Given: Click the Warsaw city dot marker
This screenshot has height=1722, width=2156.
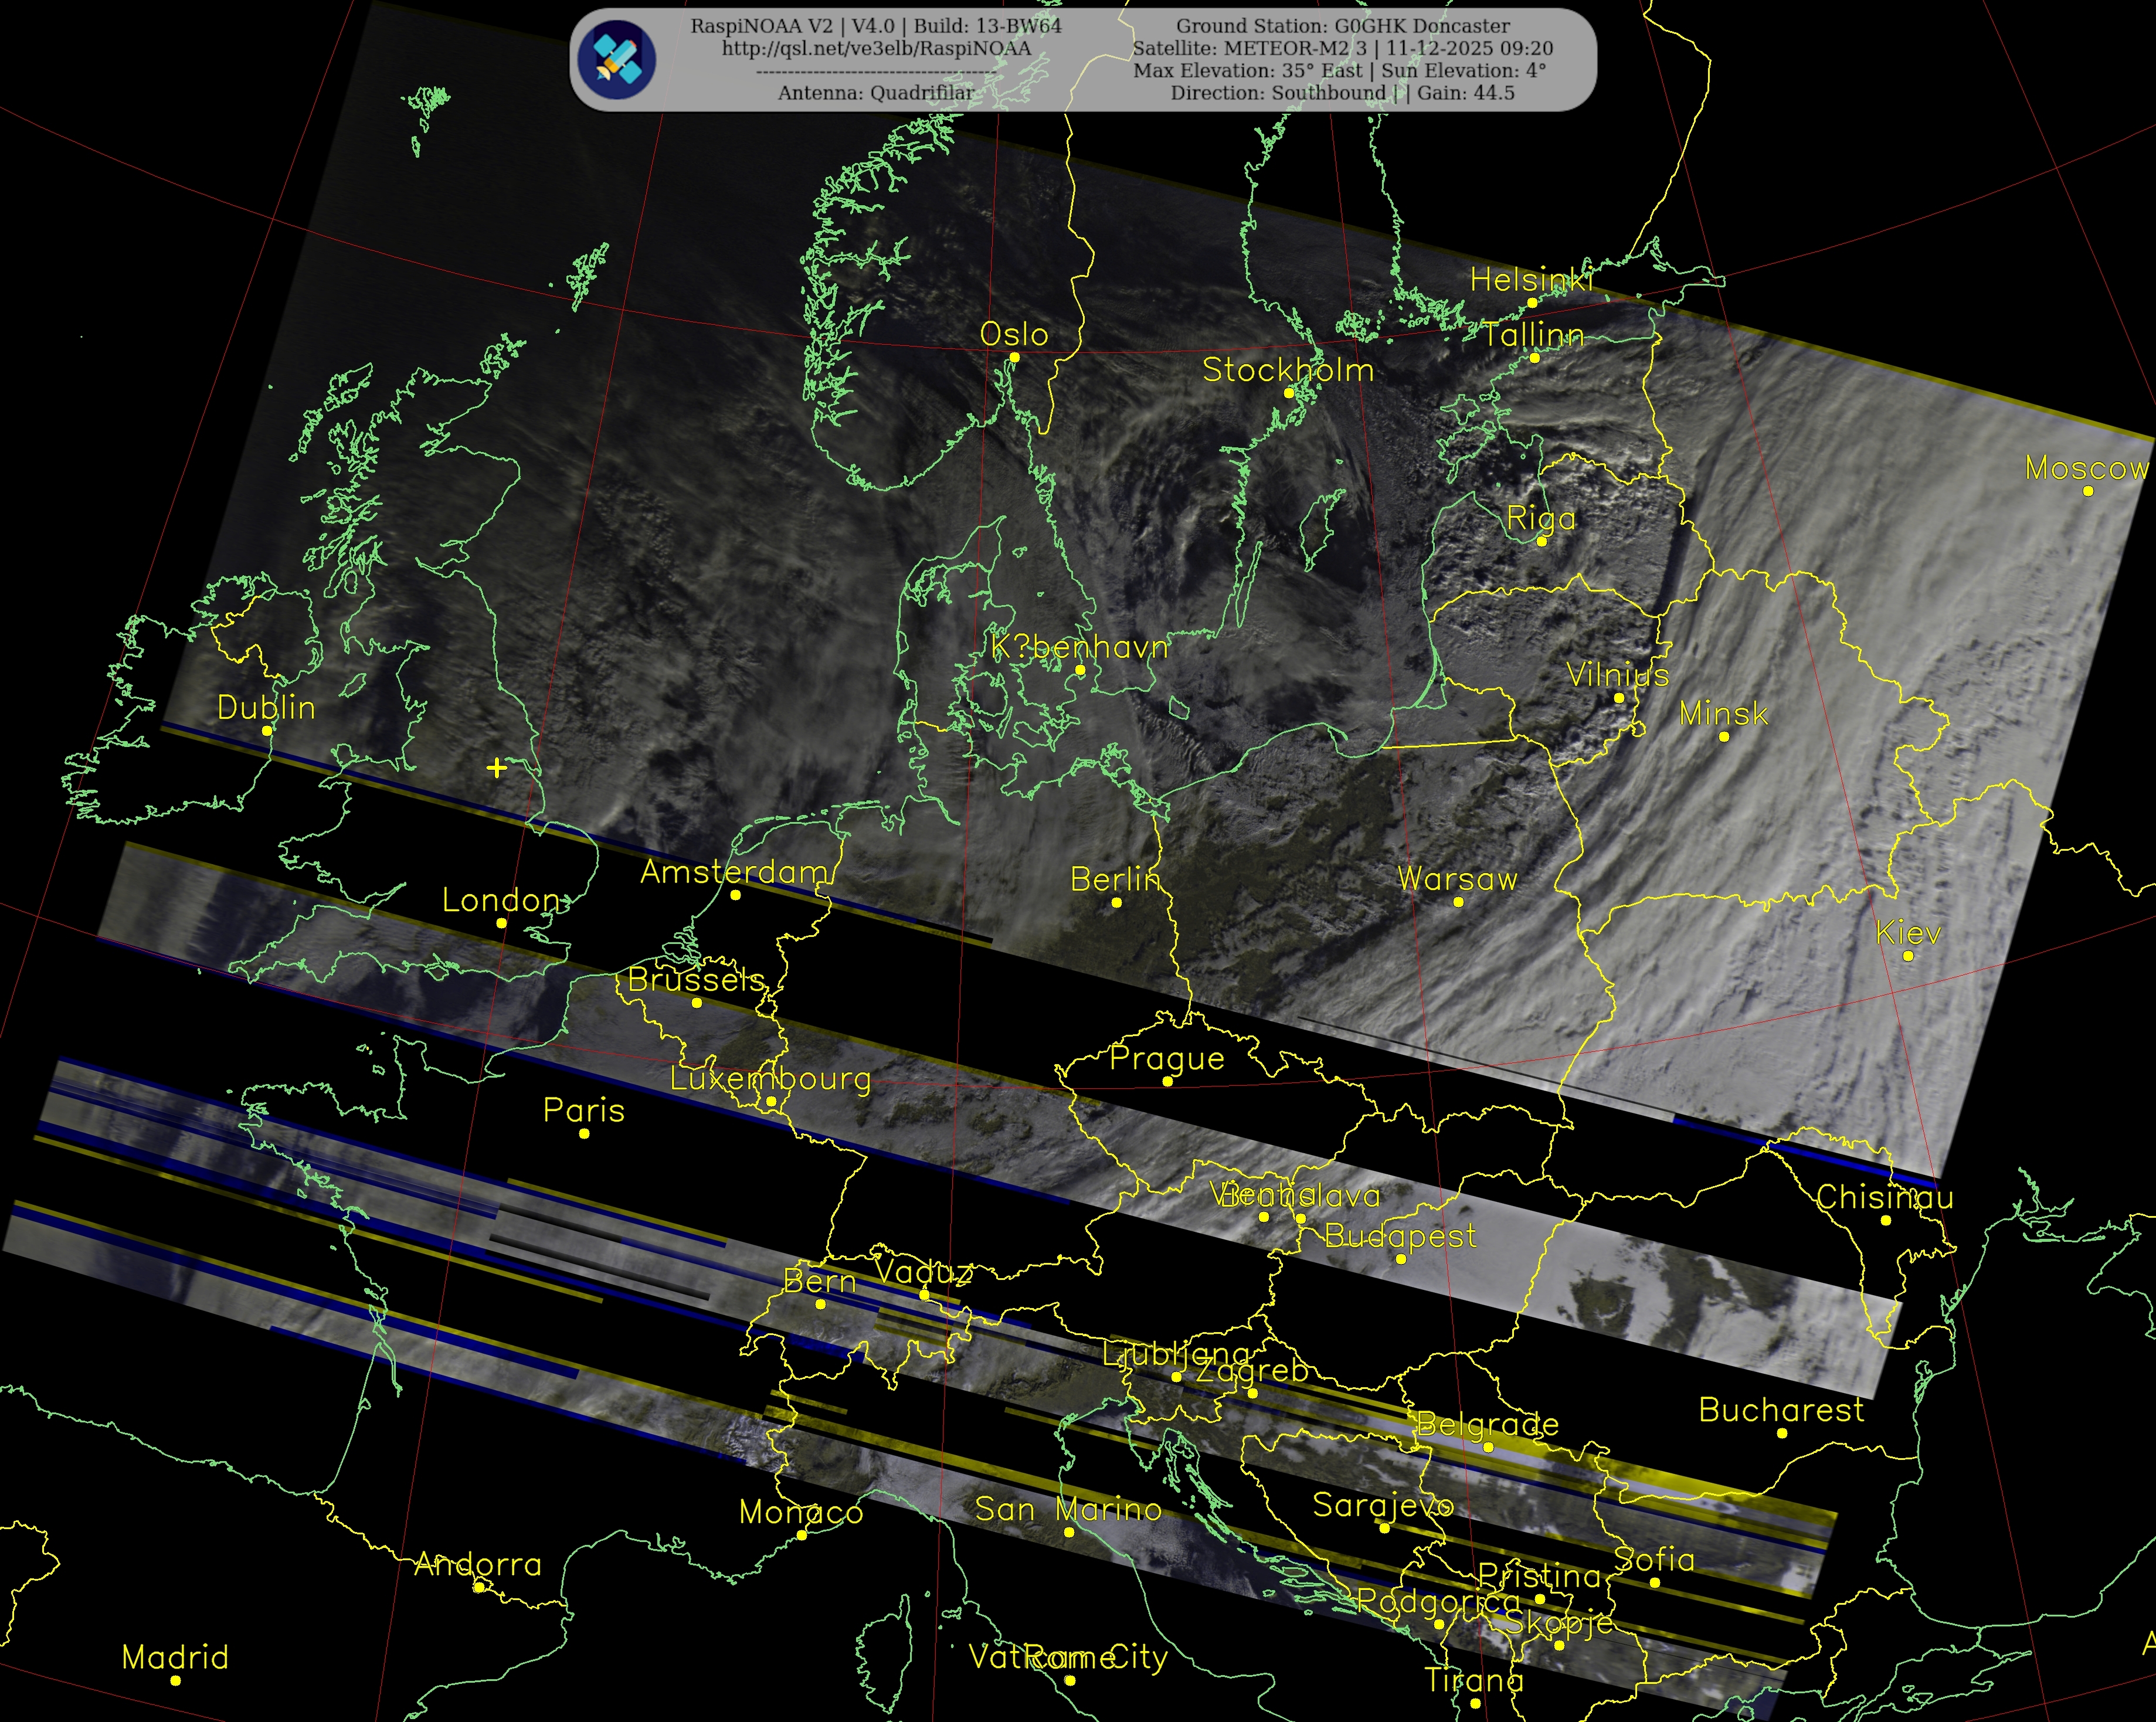Looking at the screenshot, I should pos(1458,902).
